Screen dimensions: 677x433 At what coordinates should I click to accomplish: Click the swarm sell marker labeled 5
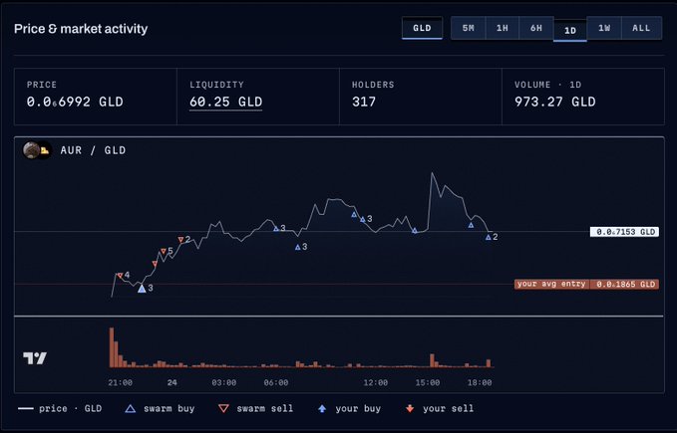(164, 251)
